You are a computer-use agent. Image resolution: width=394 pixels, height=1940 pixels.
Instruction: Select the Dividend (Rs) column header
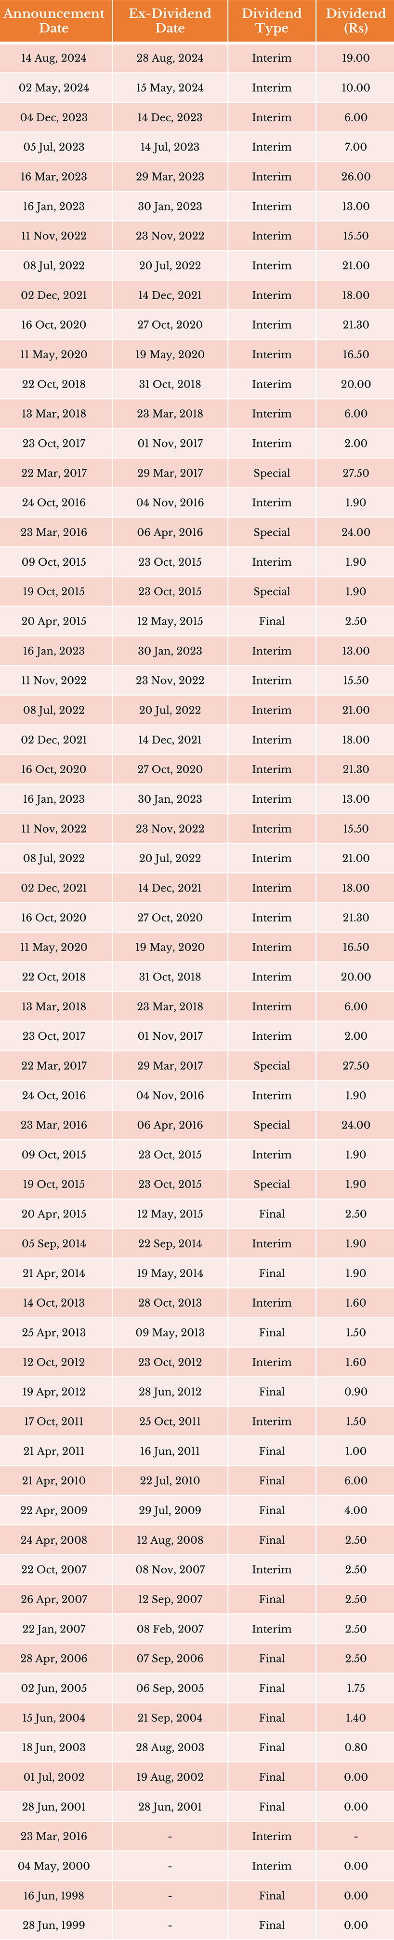[355, 21]
